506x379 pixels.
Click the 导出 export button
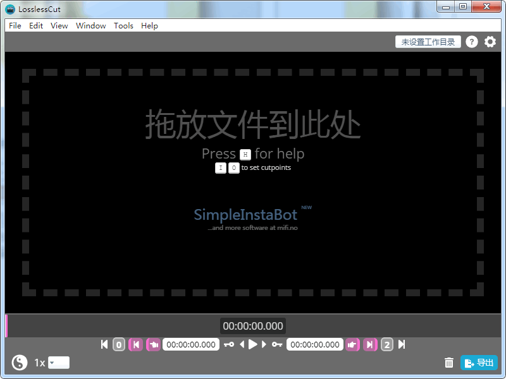(x=479, y=363)
